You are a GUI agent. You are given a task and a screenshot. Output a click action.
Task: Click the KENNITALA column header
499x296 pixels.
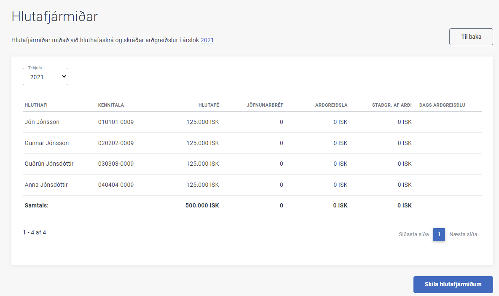111,105
